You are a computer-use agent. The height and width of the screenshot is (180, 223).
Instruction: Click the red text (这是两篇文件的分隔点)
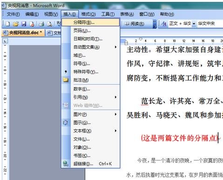(x=180, y=138)
